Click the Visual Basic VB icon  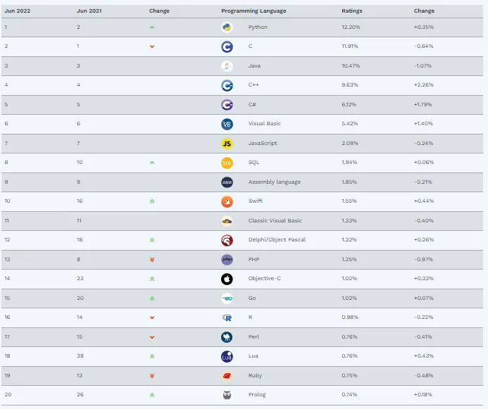(227, 124)
